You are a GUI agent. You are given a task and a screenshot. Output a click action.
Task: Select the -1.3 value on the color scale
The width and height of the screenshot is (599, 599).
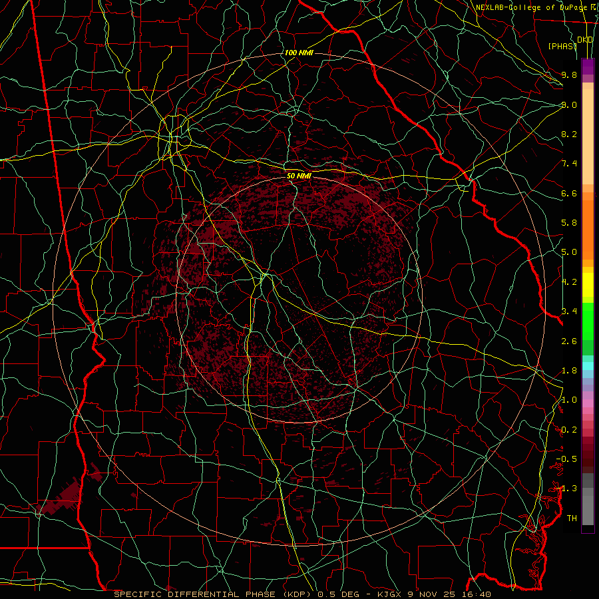click(566, 489)
